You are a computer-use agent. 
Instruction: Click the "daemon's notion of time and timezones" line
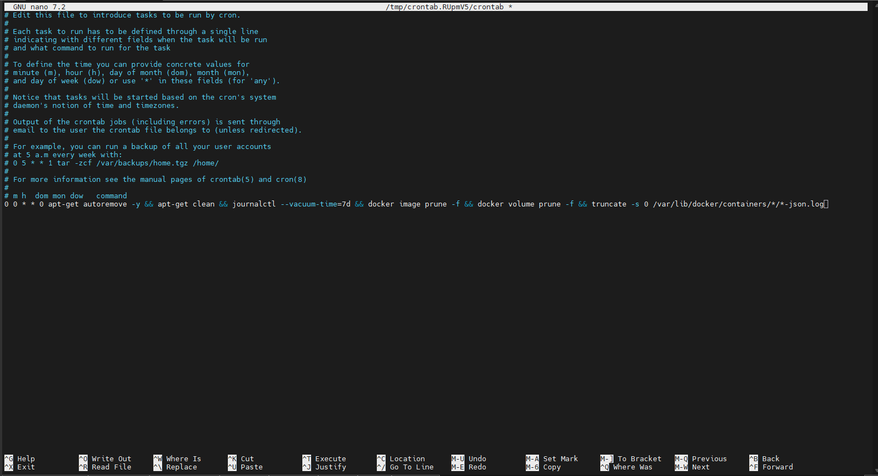tap(92, 106)
